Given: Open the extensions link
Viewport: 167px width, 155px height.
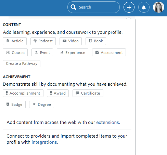Looking at the screenshot, I should click(x=108, y=122).
